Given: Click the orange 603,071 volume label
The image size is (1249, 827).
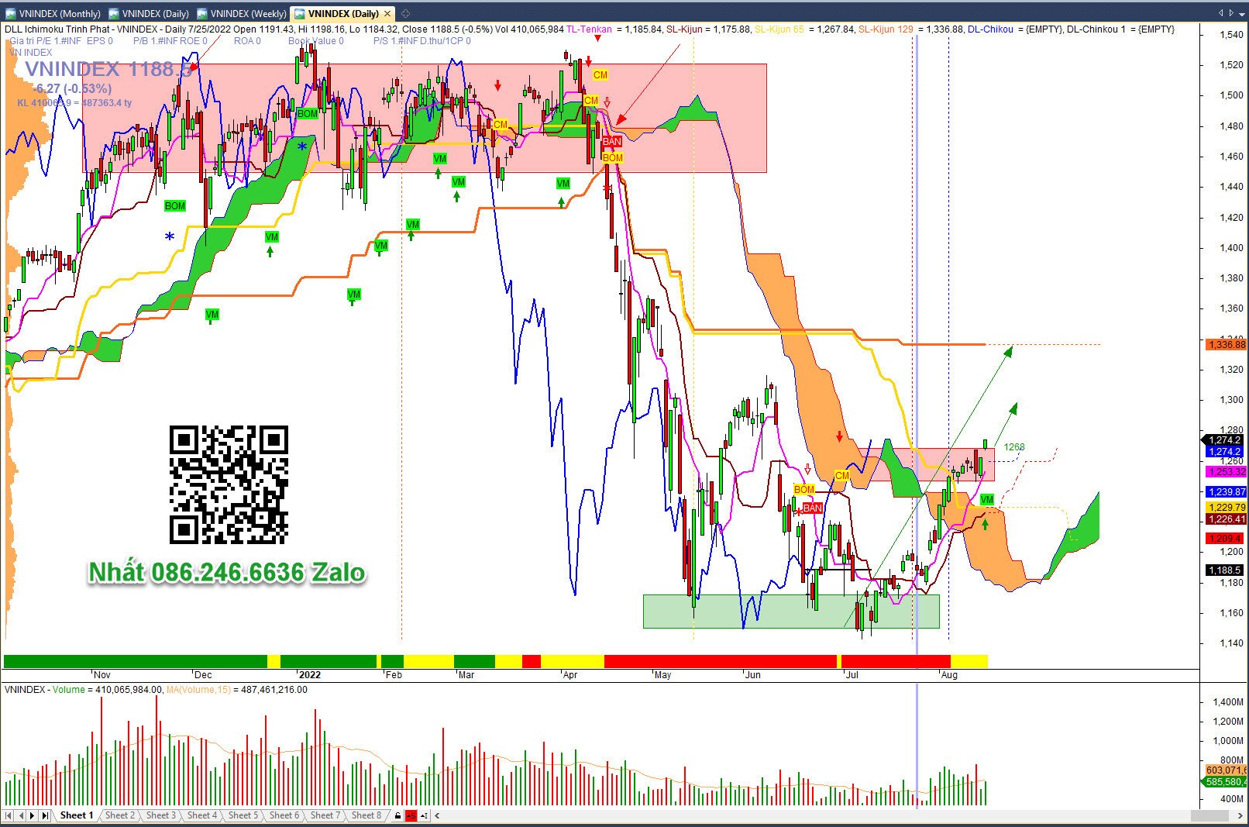Looking at the screenshot, I should [1226, 770].
